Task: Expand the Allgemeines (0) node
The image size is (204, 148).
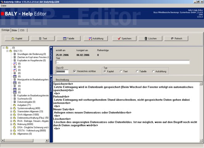Action: [x=11, y=134]
